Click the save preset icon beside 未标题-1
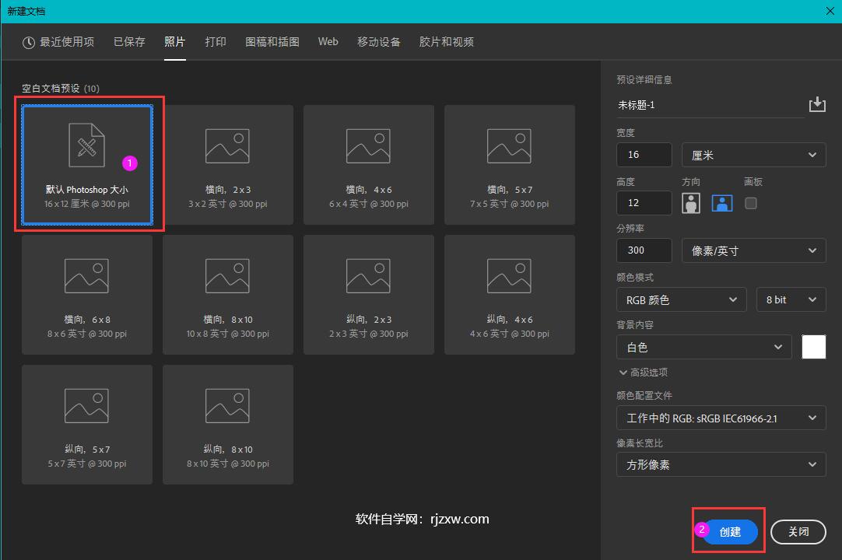The height and width of the screenshot is (560, 842). pyautogui.click(x=817, y=104)
